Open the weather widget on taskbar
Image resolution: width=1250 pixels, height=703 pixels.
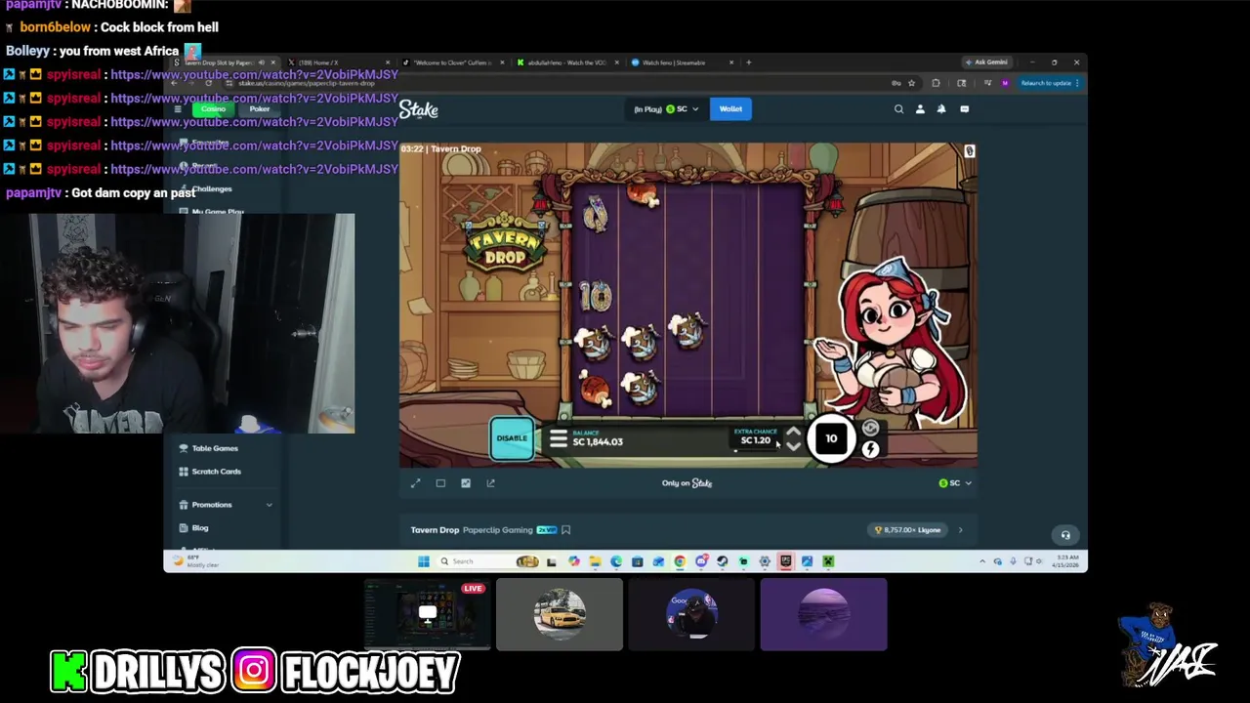click(x=195, y=561)
